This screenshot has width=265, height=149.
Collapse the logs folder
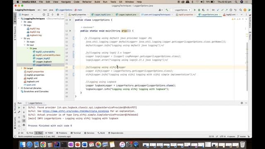pyautogui.click(x=22, y=25)
